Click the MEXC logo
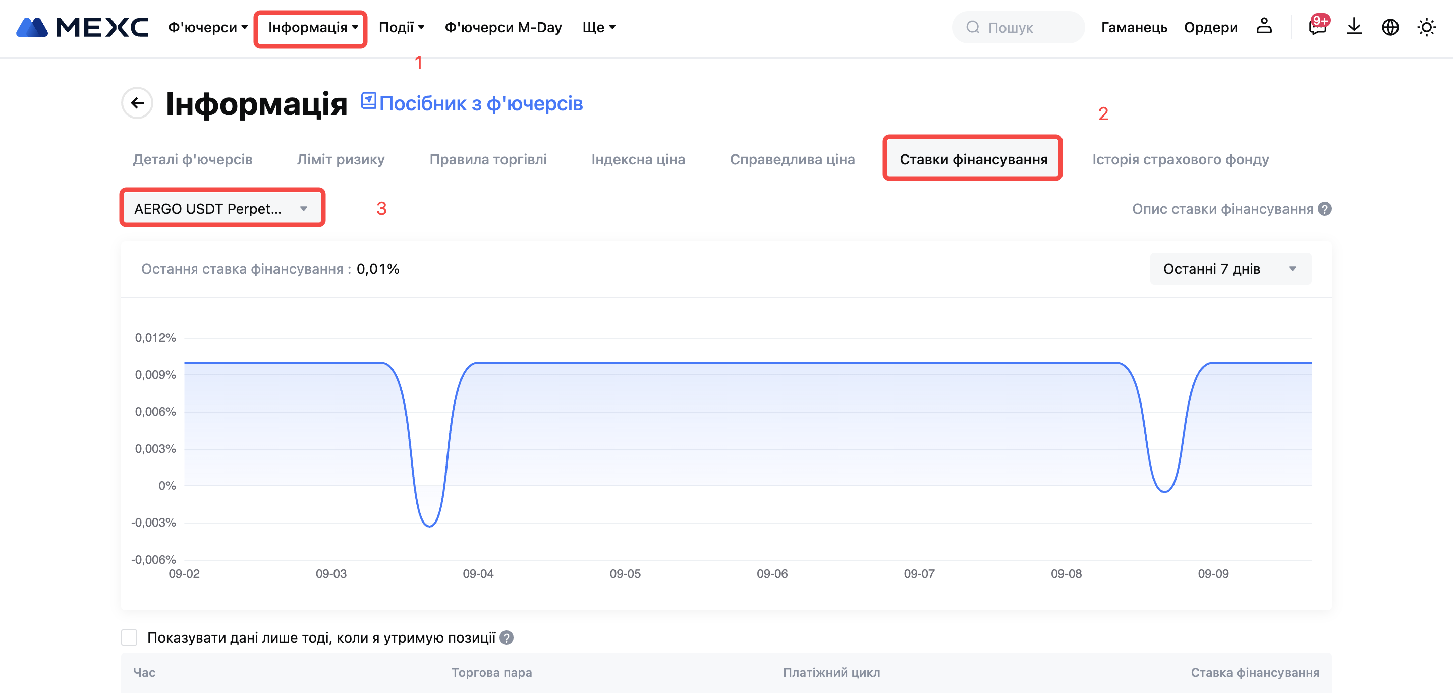This screenshot has width=1453, height=695. click(x=82, y=27)
